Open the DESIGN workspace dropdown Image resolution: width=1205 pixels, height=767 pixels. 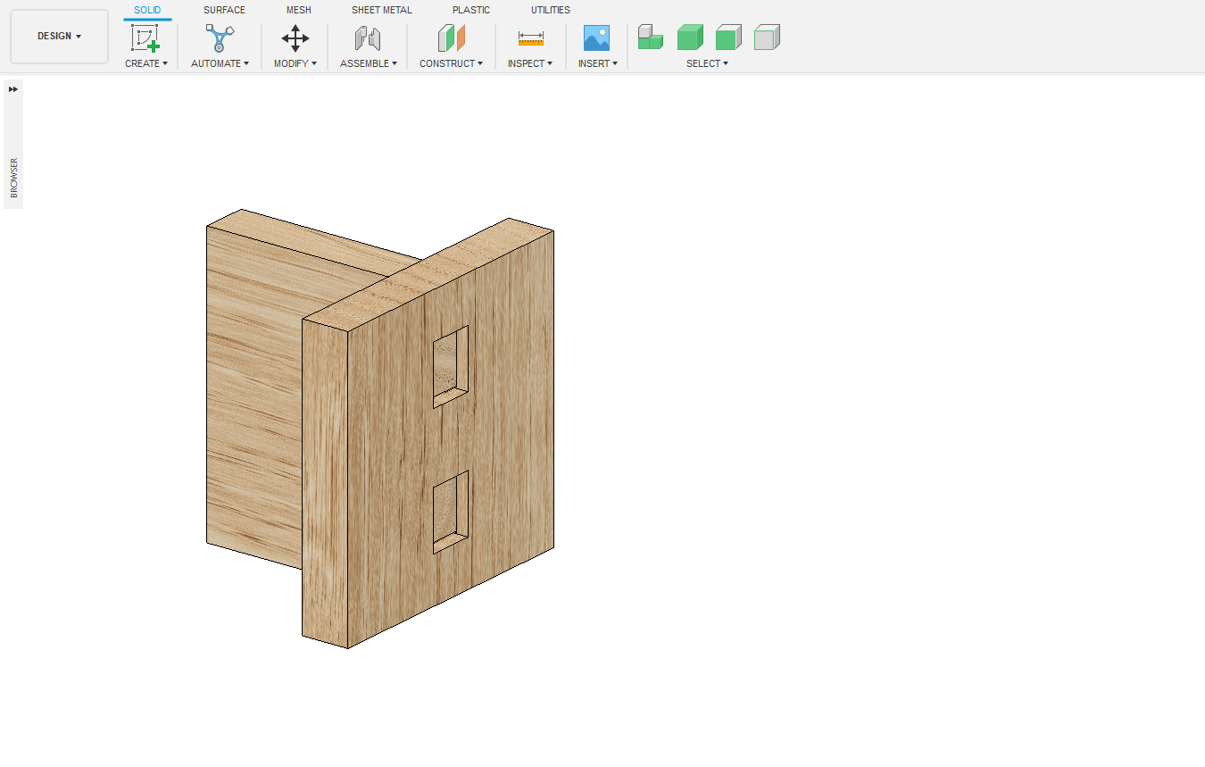pyautogui.click(x=59, y=37)
